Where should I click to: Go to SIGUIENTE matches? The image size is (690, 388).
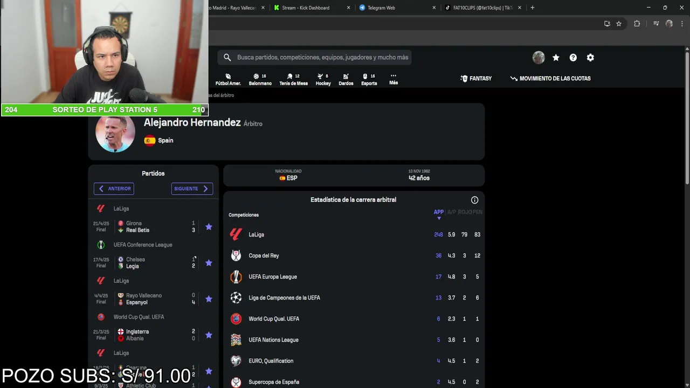click(x=192, y=189)
